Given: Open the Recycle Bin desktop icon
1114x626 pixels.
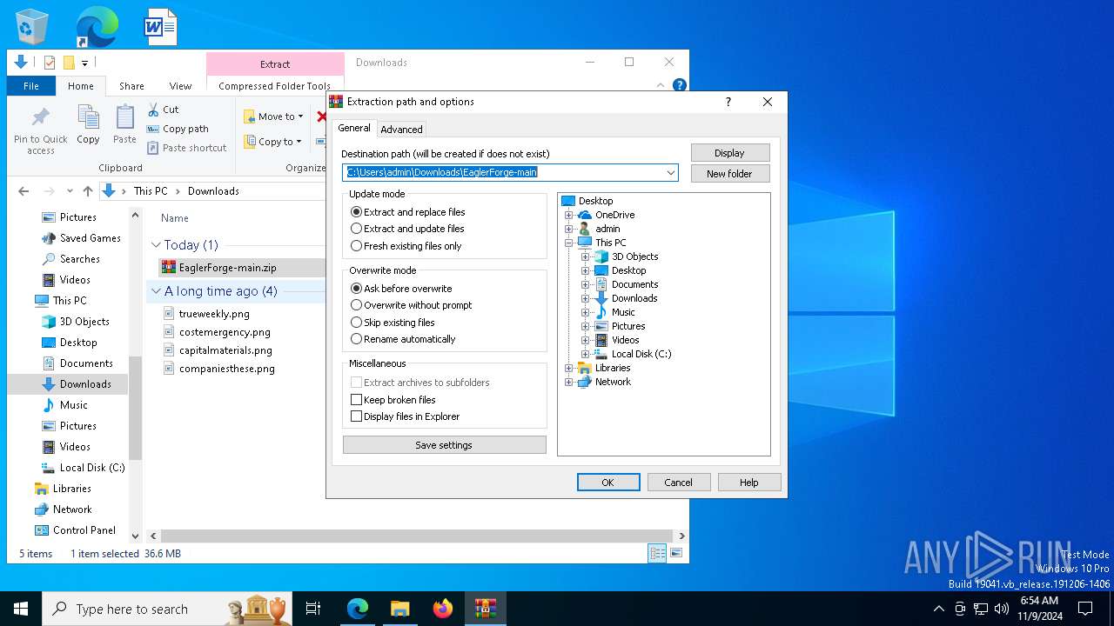Looking at the screenshot, I should 32,27.
